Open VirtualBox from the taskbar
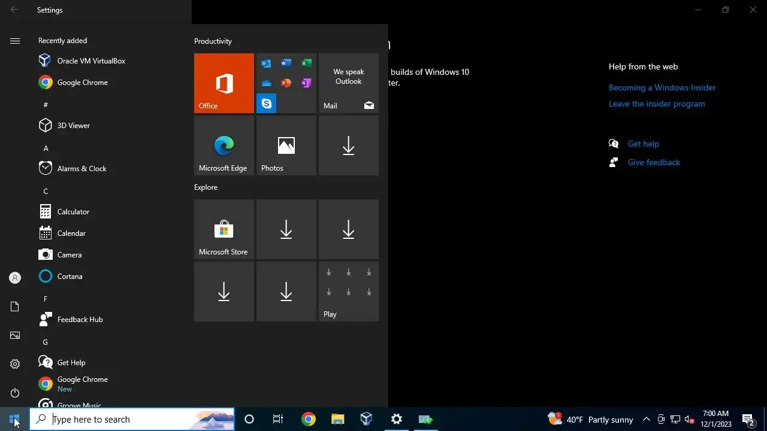 (x=367, y=419)
